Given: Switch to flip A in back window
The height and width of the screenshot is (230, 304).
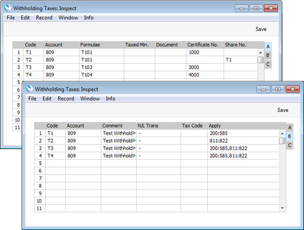Looking at the screenshot, I should (268, 47).
